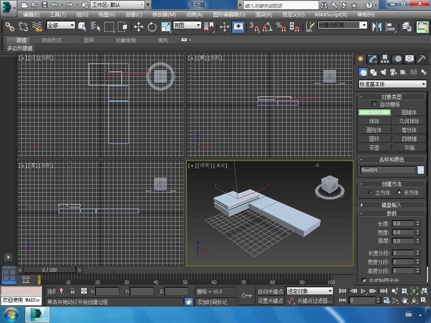Select the Space Warps category icon
This screenshot has width=431, height=323.
(414, 72)
